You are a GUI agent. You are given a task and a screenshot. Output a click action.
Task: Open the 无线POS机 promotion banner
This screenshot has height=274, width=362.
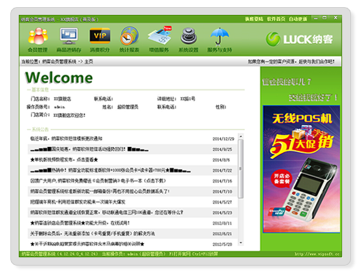301,168
